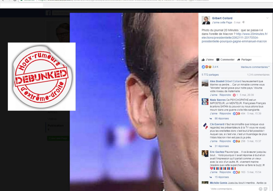
Task: Open the 20minutes.fr article link
Action: pyautogui.click(x=235, y=38)
